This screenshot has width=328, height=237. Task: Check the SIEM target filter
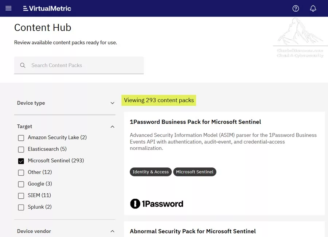coord(21,196)
